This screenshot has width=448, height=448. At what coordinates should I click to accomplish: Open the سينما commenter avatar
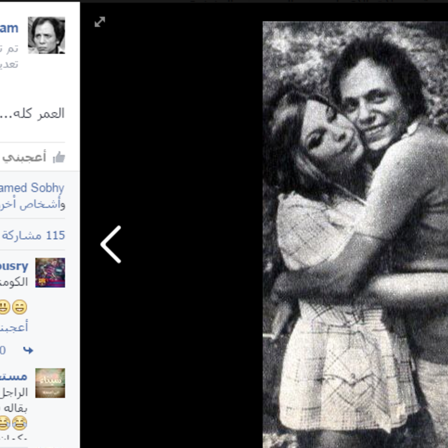click(x=50, y=383)
